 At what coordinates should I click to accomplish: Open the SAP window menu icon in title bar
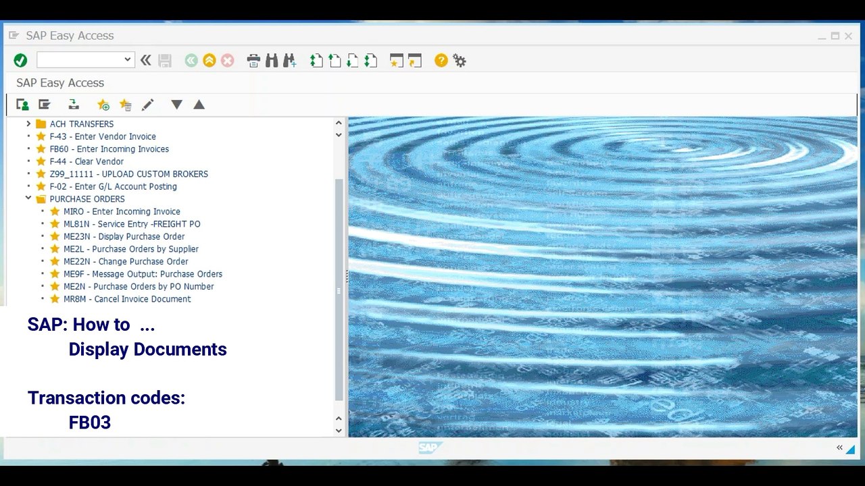pyautogui.click(x=14, y=35)
